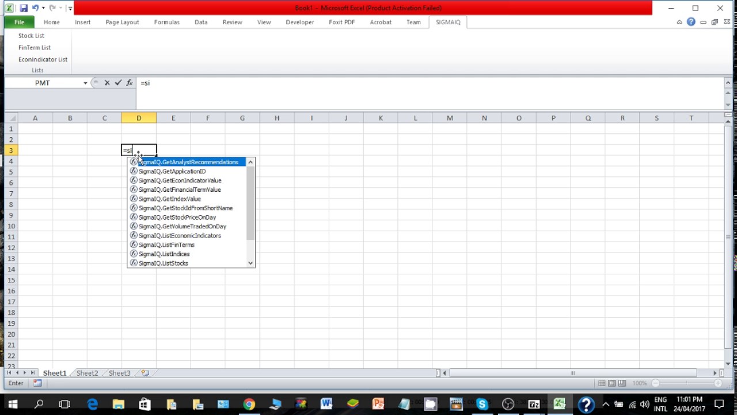The height and width of the screenshot is (415, 737).
Task: Open the File tab
Action: coord(19,22)
